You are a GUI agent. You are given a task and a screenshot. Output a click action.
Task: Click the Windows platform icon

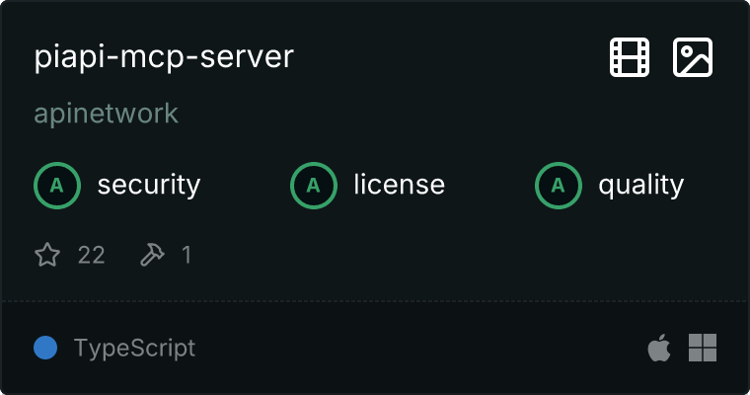[x=702, y=348]
